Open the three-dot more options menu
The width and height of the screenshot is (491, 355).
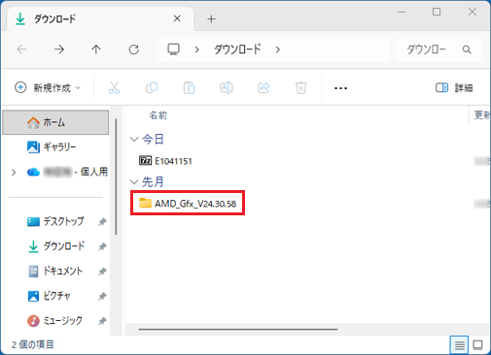point(340,88)
